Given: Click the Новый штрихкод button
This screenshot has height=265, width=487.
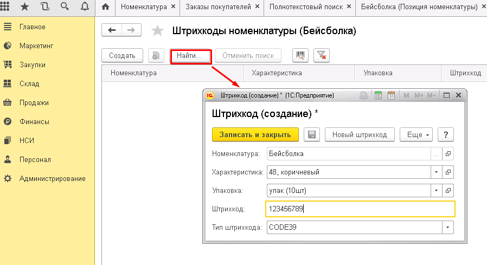Looking at the screenshot, I should click(x=360, y=134).
